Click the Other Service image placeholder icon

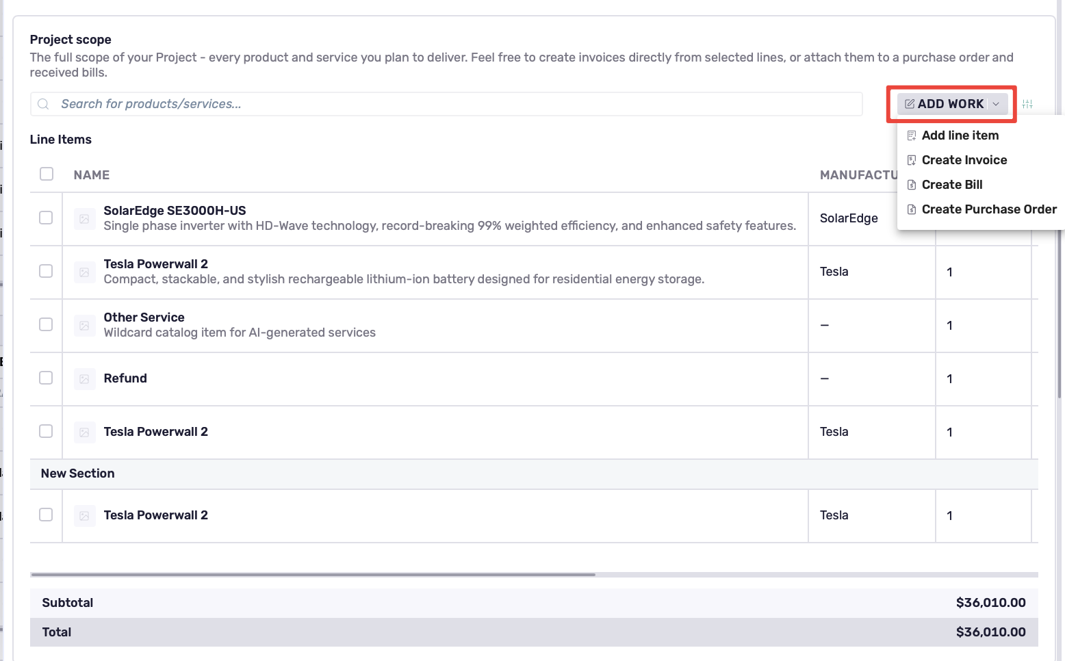84,326
